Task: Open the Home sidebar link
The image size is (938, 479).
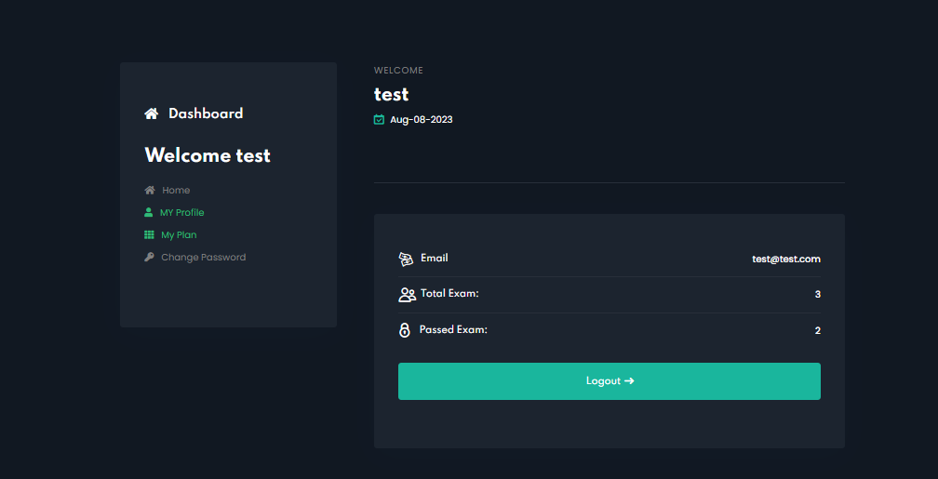Action: click(176, 190)
